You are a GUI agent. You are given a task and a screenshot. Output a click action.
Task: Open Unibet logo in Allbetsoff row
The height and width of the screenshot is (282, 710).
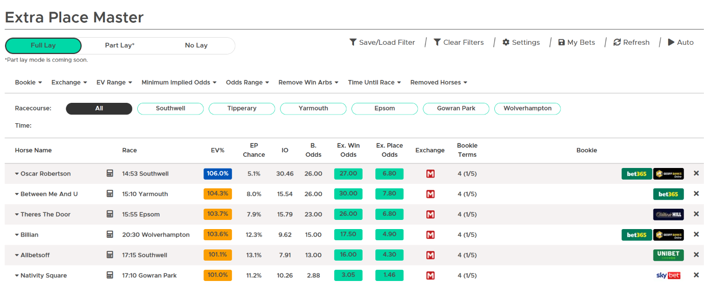[669, 255]
